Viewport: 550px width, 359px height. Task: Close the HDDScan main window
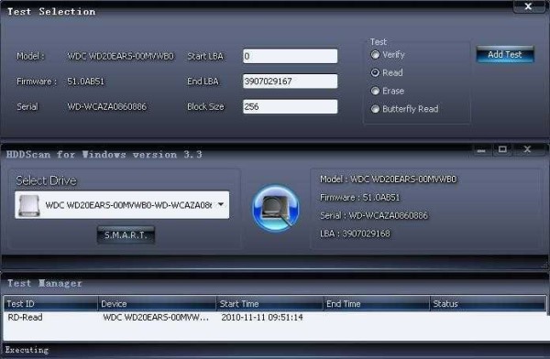pos(527,149)
